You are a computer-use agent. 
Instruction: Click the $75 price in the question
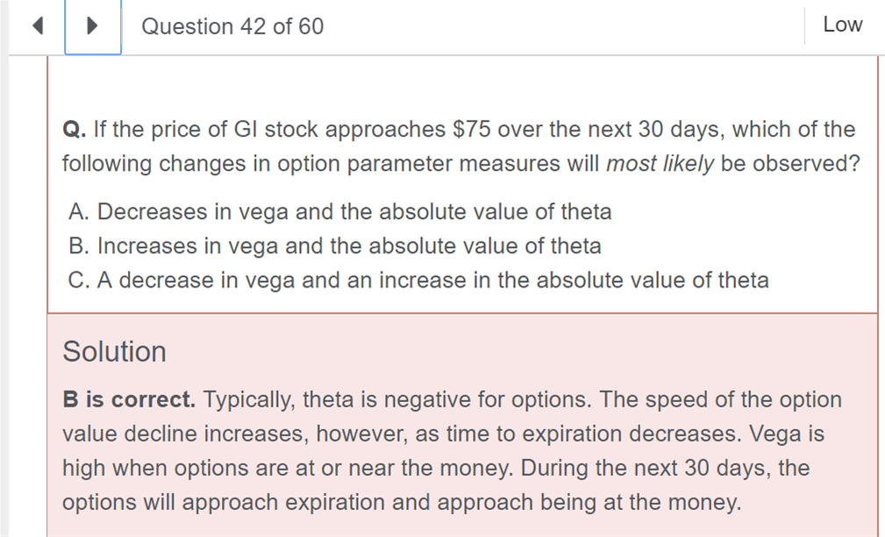coord(471,130)
